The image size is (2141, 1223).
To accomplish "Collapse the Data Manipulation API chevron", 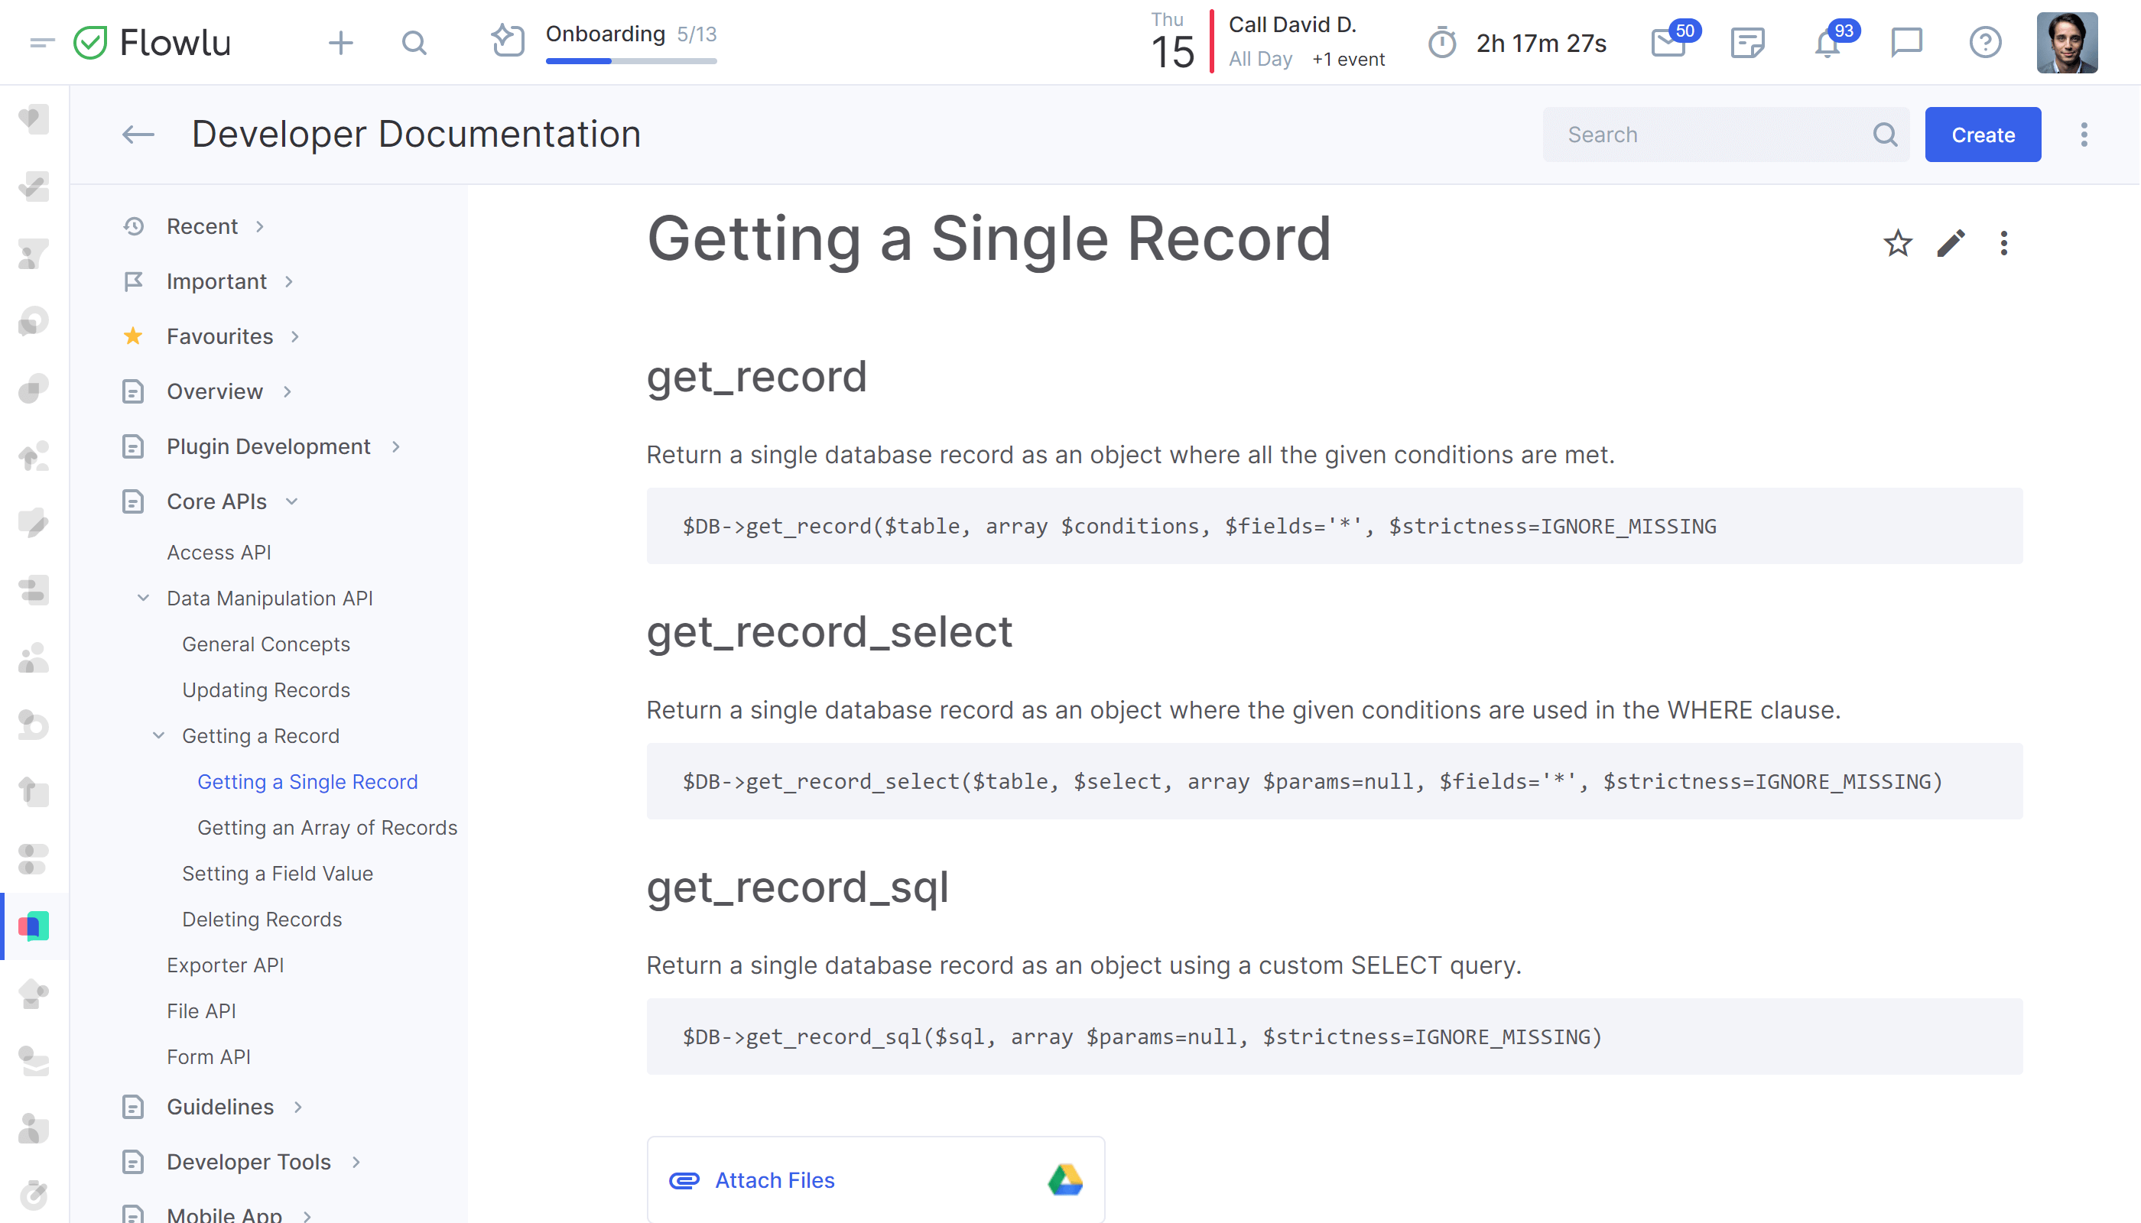I will [x=144, y=598].
